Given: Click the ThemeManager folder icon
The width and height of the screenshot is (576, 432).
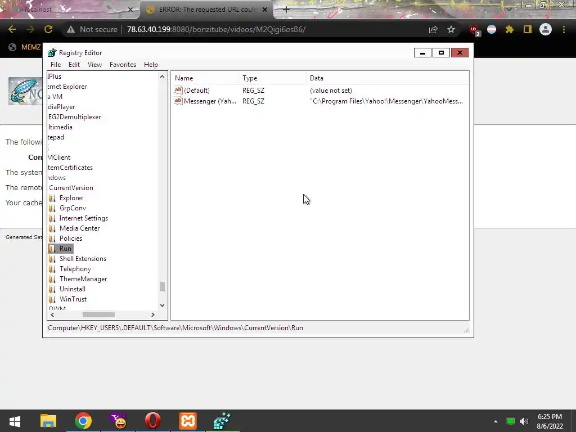Looking at the screenshot, I should click(x=52, y=279).
